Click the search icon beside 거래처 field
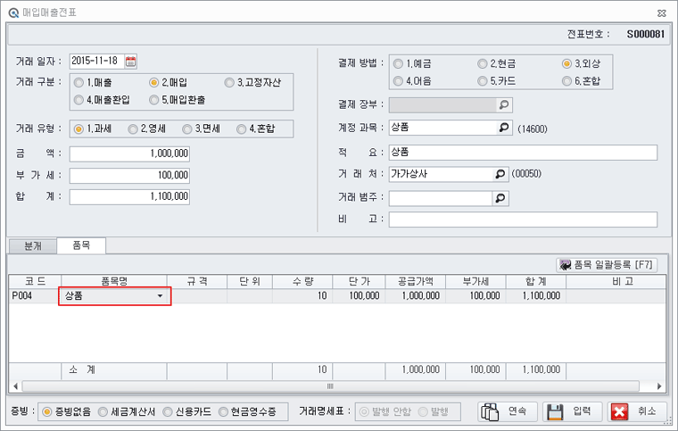 pos(501,174)
